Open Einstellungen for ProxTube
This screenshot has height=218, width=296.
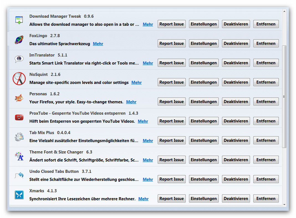point(204,121)
